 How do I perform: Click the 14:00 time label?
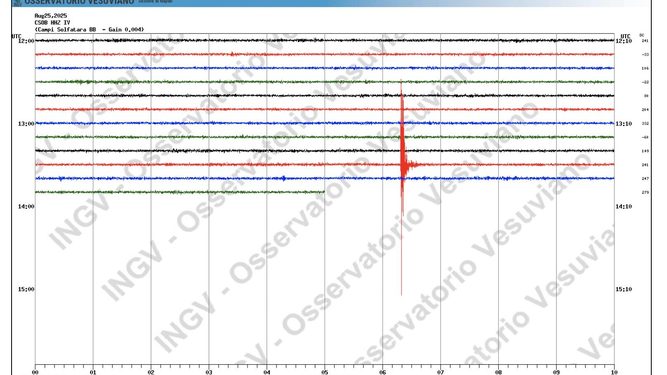[26, 206]
